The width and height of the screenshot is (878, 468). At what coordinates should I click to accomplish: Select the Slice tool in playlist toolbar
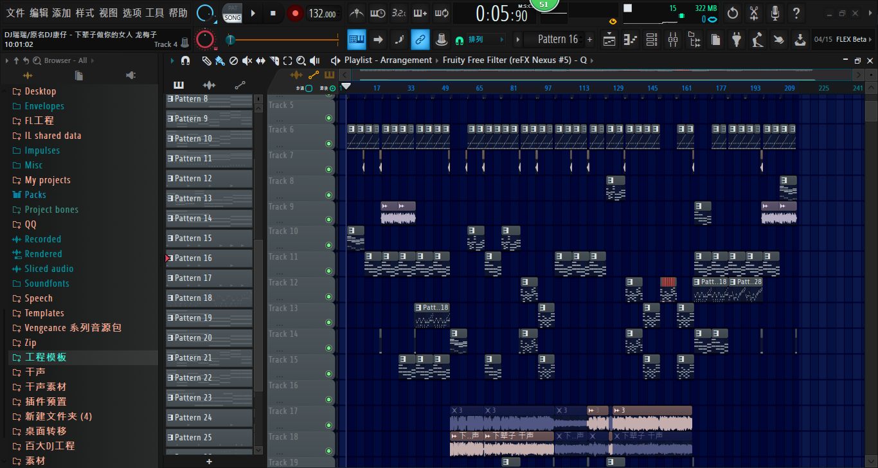click(274, 60)
